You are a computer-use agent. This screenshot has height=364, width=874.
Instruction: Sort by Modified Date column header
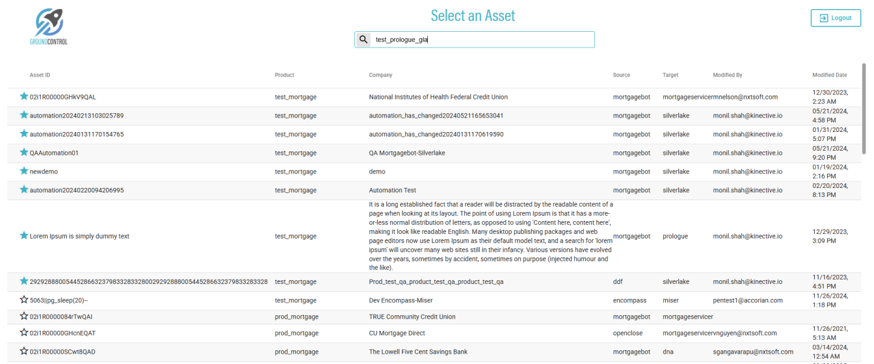829,75
